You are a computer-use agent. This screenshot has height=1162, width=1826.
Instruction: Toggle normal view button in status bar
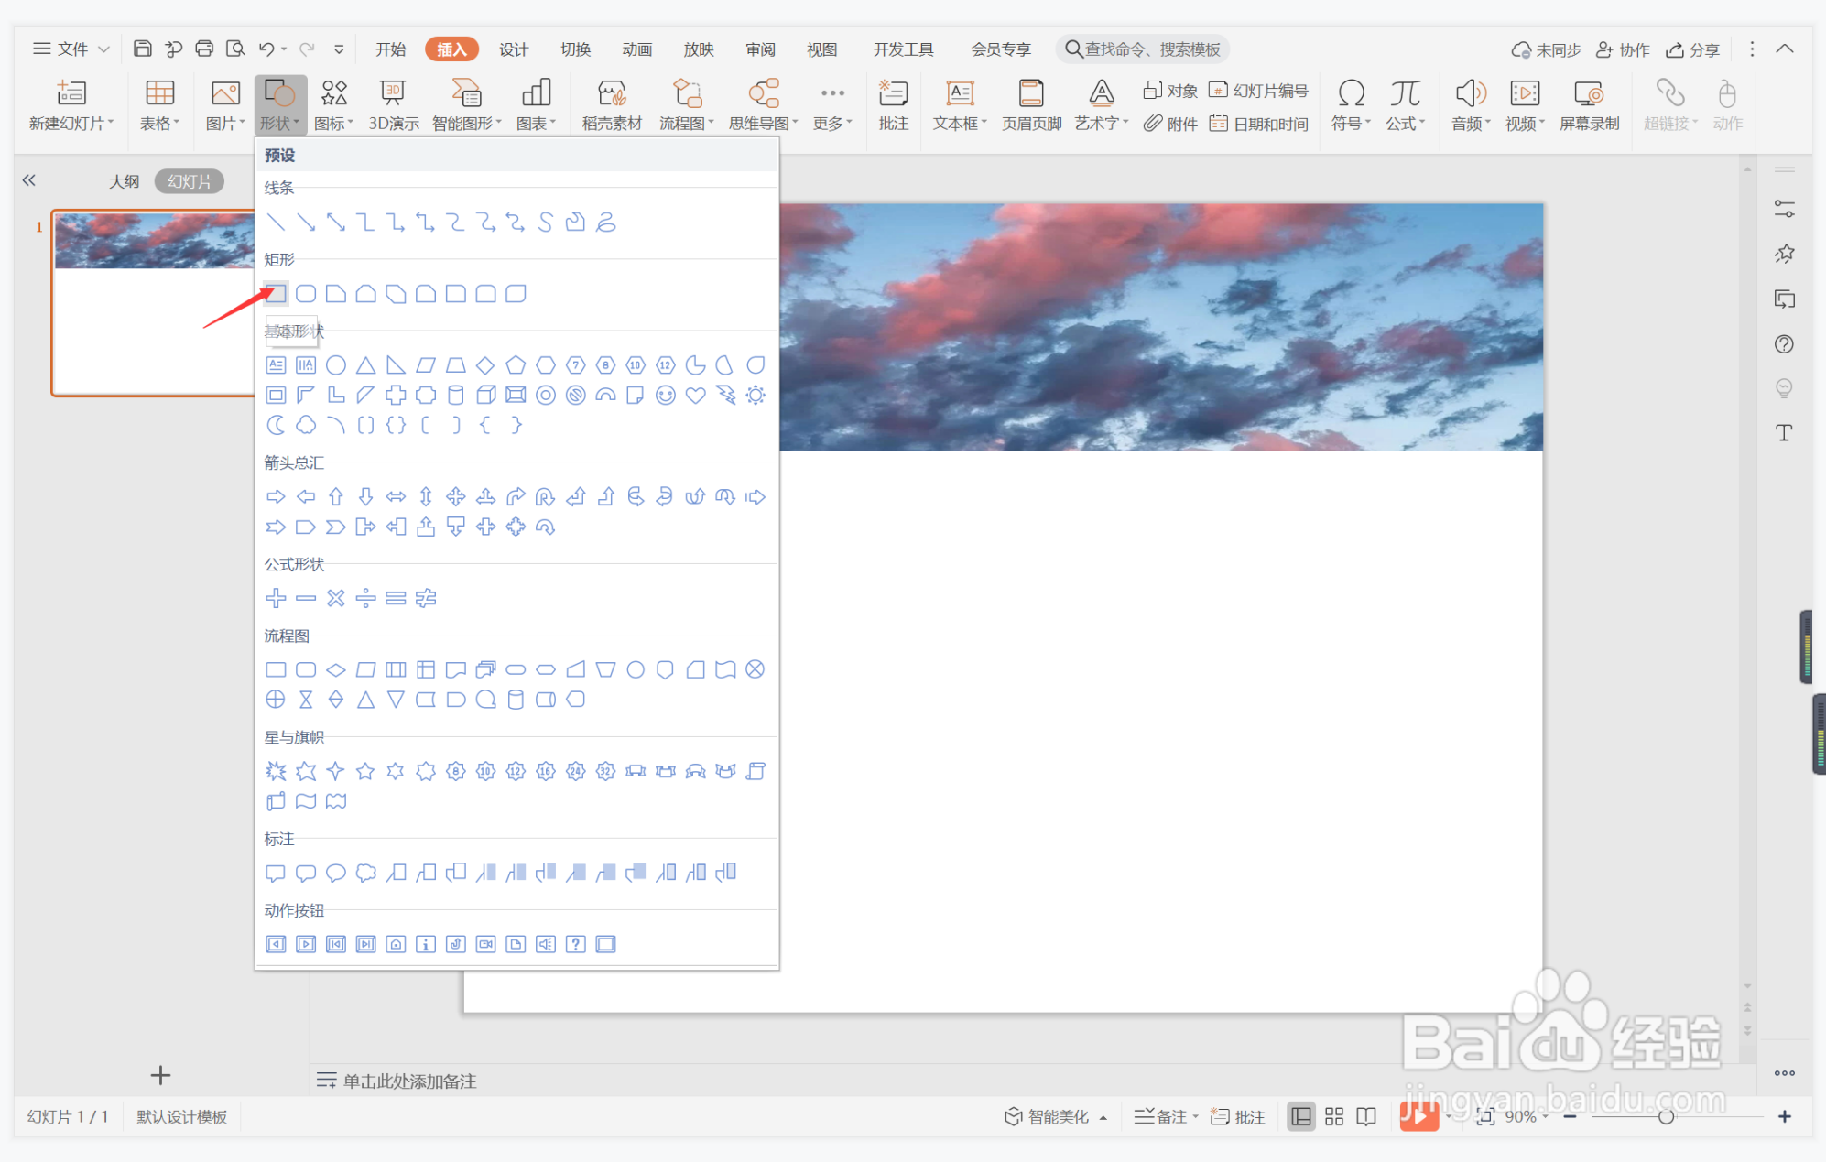point(1300,1116)
